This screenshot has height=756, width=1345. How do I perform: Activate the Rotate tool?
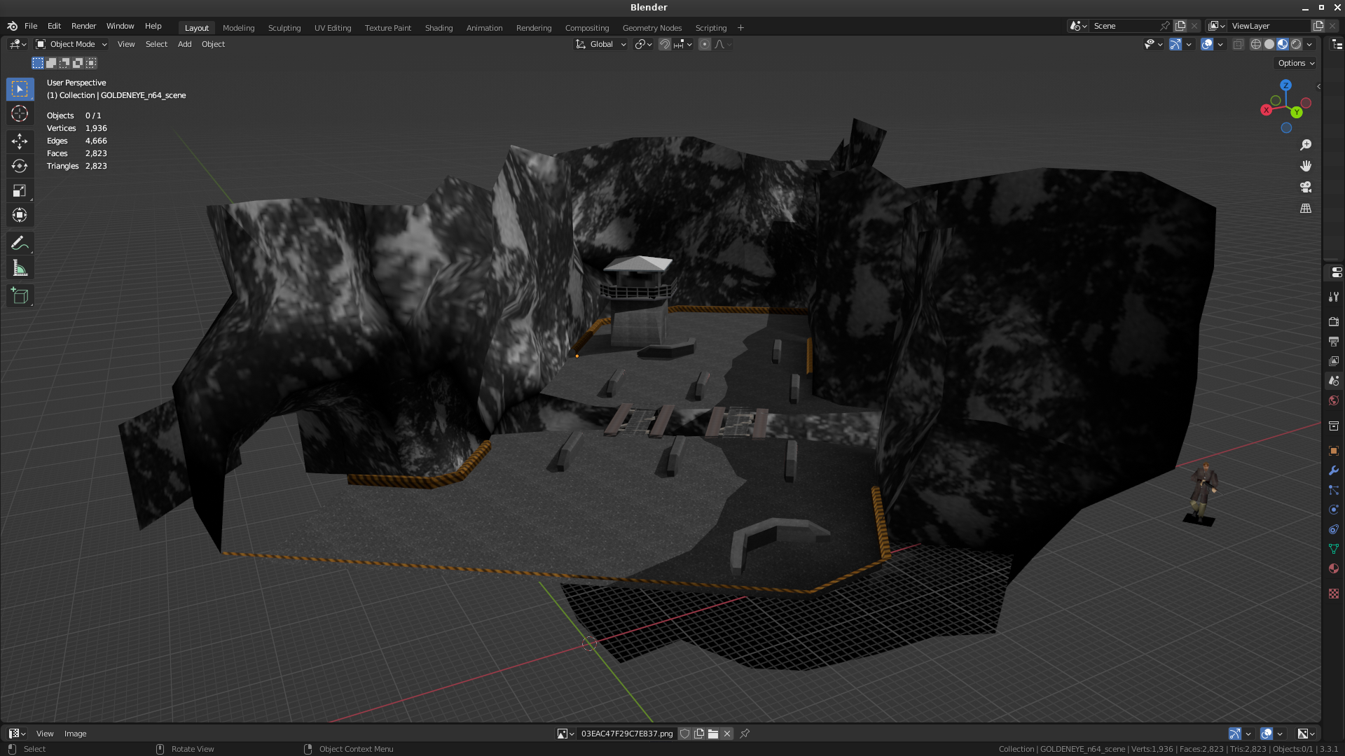coord(20,166)
